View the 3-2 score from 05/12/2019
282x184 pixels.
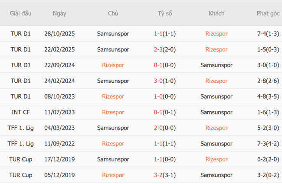pyautogui.click(x=158, y=175)
